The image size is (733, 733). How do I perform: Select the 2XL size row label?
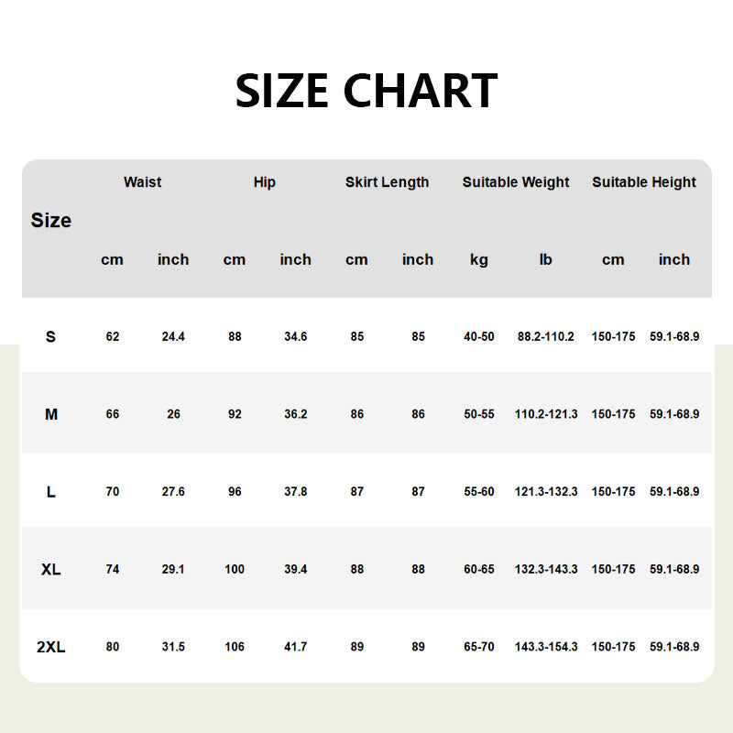tap(51, 647)
